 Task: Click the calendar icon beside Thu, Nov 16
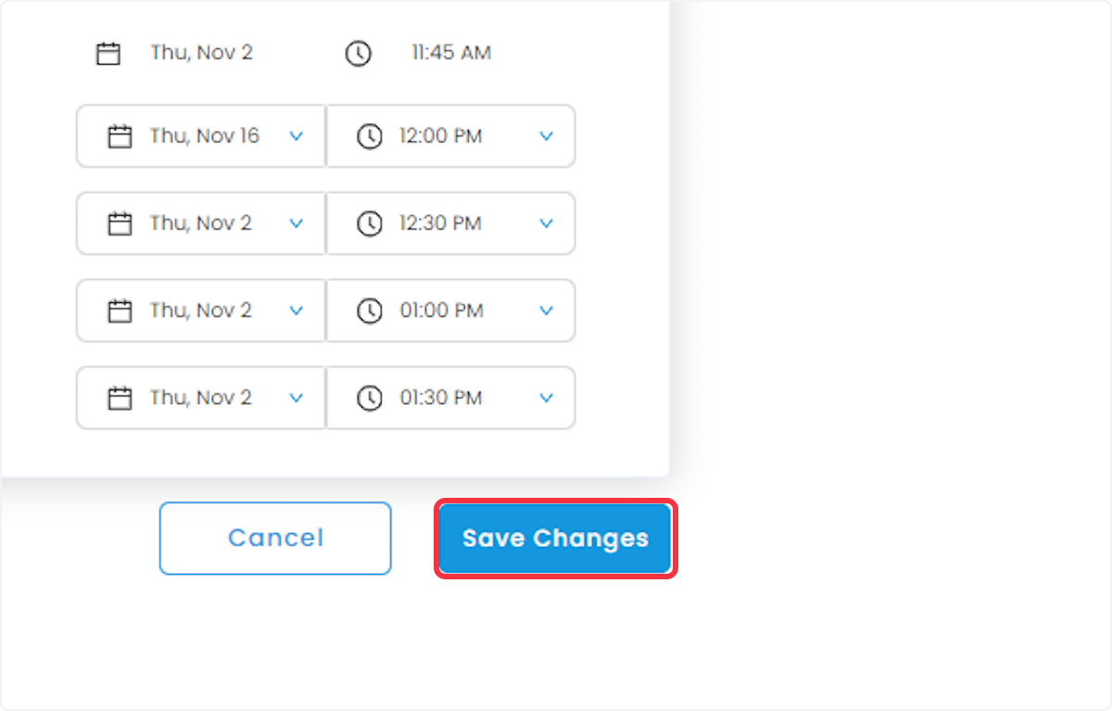120,137
